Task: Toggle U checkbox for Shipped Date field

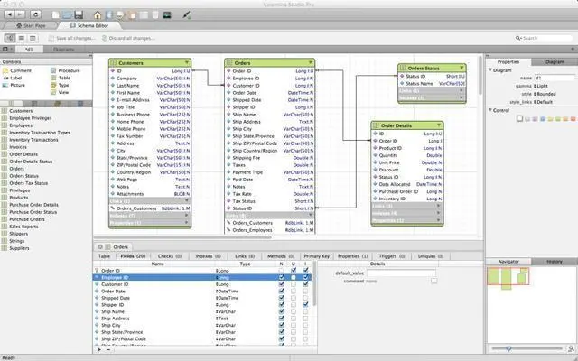Action: 294,298
